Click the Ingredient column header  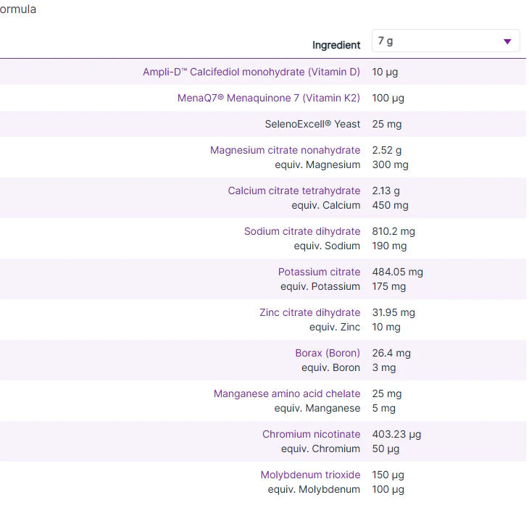click(336, 45)
